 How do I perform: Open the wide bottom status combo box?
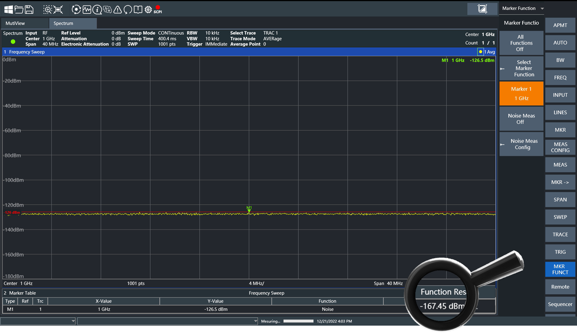pos(167,321)
